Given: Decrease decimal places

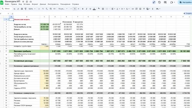Looking at the screenshot, I should click(x=47, y=9).
